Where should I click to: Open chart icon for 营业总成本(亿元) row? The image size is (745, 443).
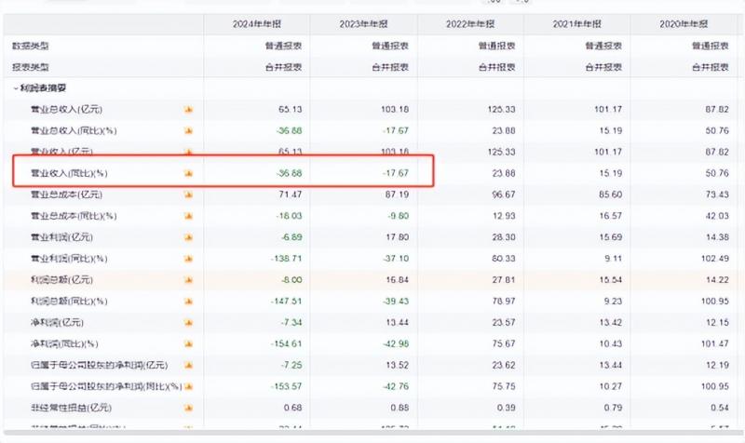coord(189,195)
